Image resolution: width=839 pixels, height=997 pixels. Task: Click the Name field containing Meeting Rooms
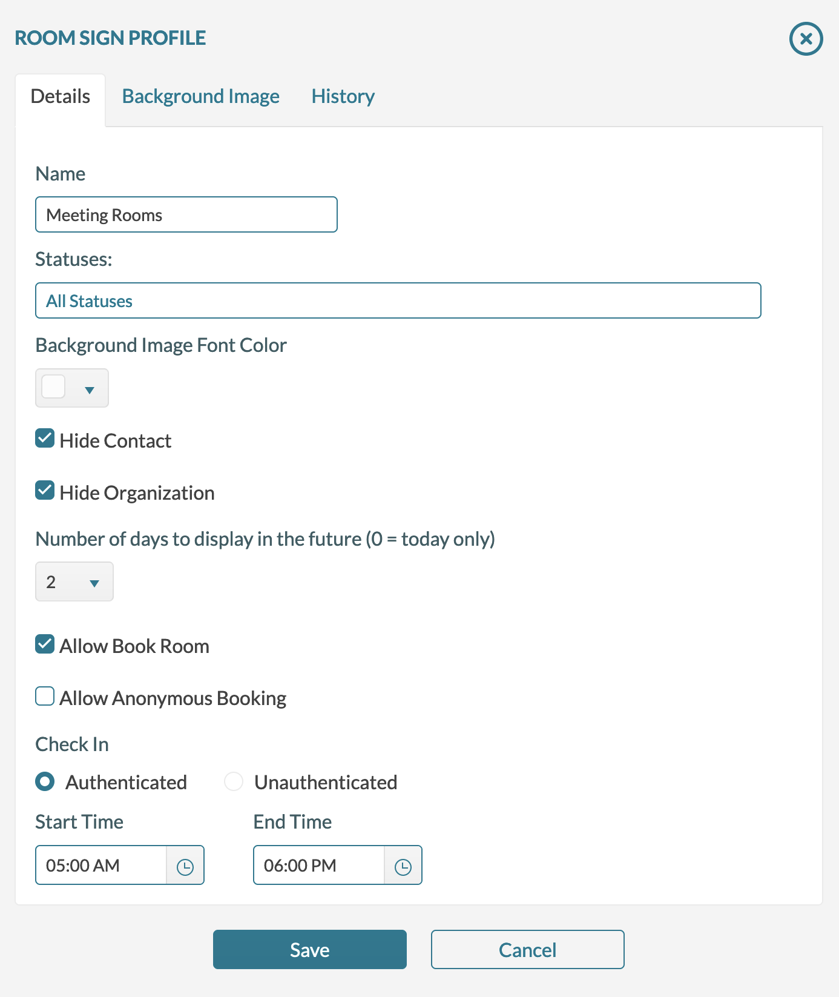point(186,215)
